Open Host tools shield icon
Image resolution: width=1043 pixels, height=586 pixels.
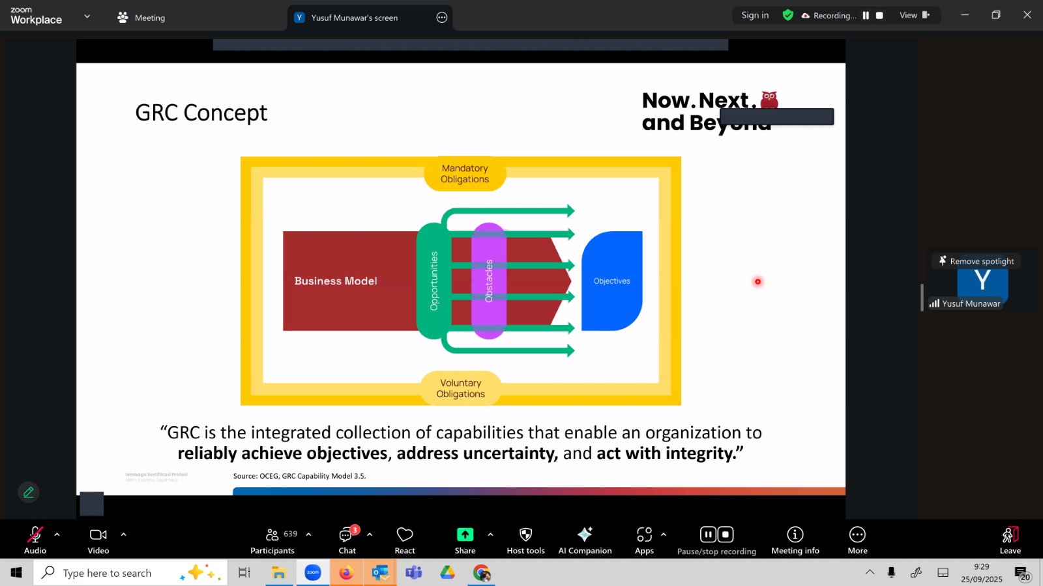tap(525, 539)
